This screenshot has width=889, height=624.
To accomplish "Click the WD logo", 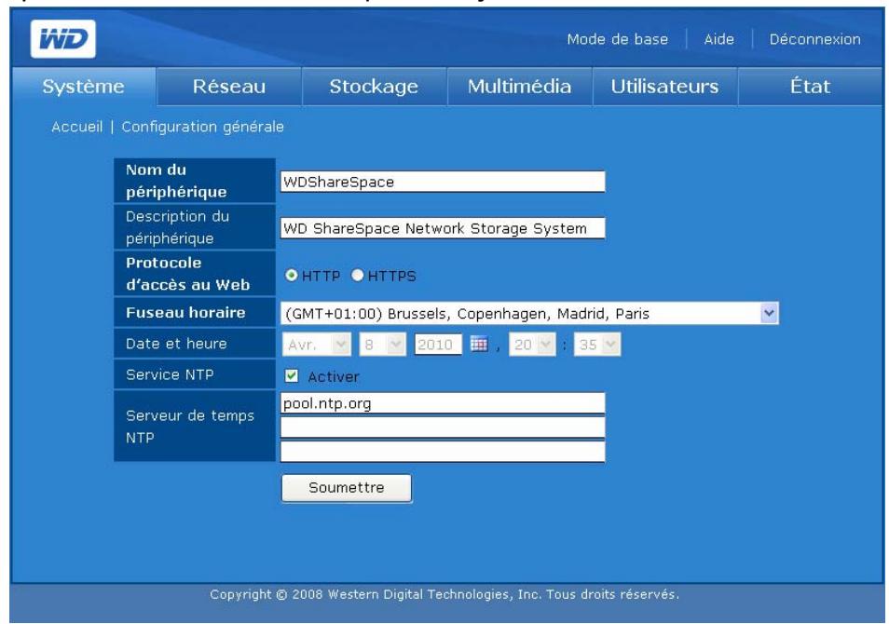I will 63,39.
